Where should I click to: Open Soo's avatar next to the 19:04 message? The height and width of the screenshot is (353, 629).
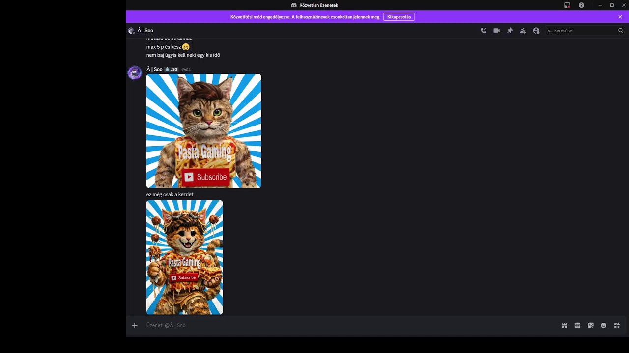(x=135, y=73)
